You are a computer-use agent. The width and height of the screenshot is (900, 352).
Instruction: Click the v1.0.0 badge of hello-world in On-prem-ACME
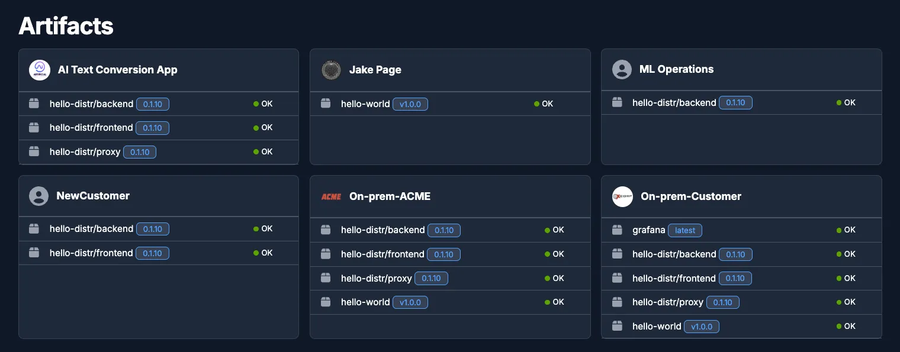pyautogui.click(x=410, y=302)
